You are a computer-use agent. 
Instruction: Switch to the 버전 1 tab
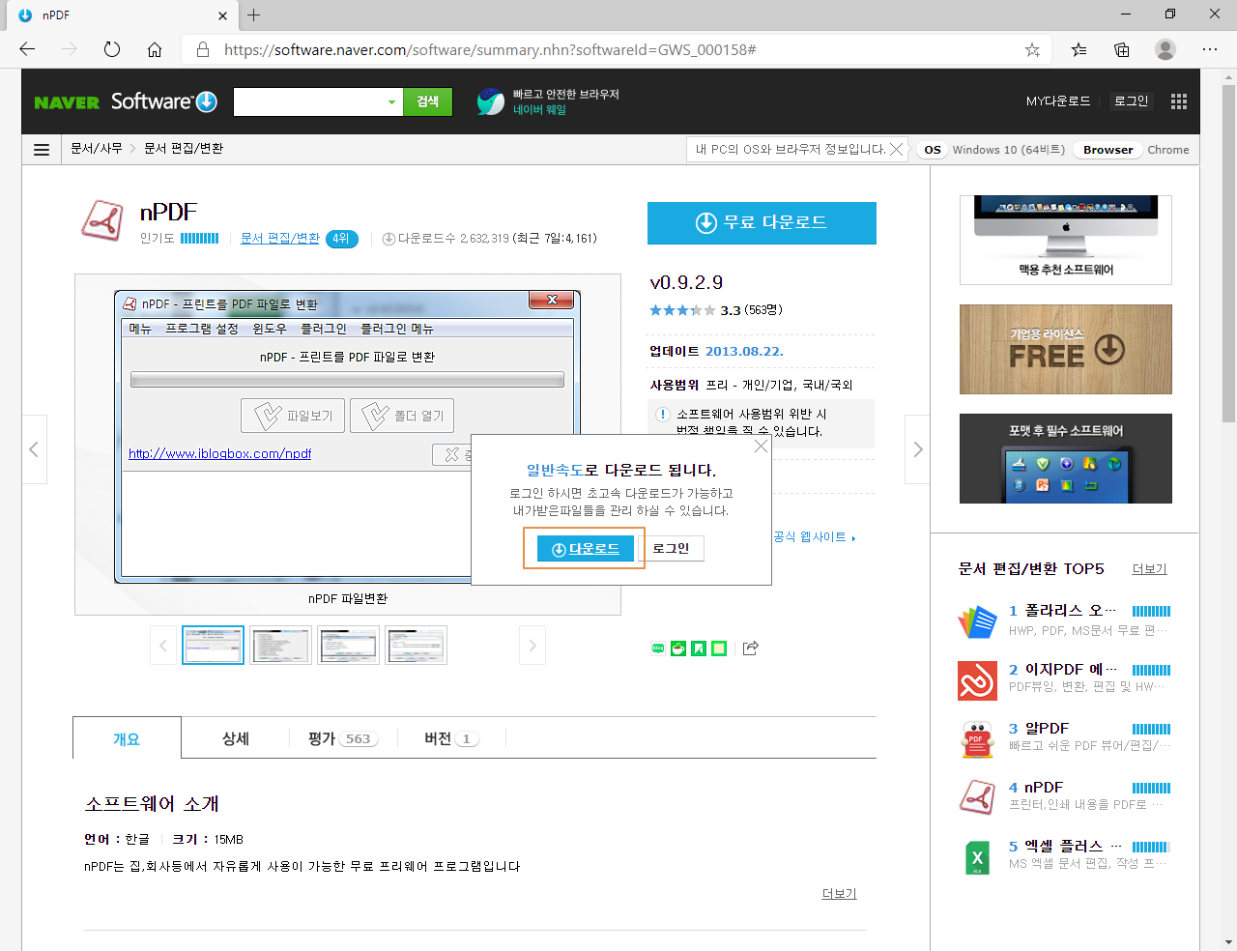click(451, 738)
